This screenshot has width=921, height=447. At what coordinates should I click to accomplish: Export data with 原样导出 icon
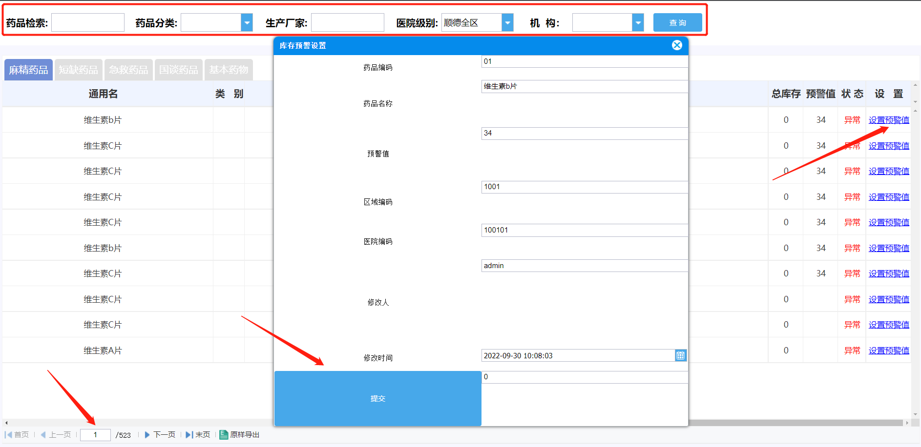coord(224,435)
